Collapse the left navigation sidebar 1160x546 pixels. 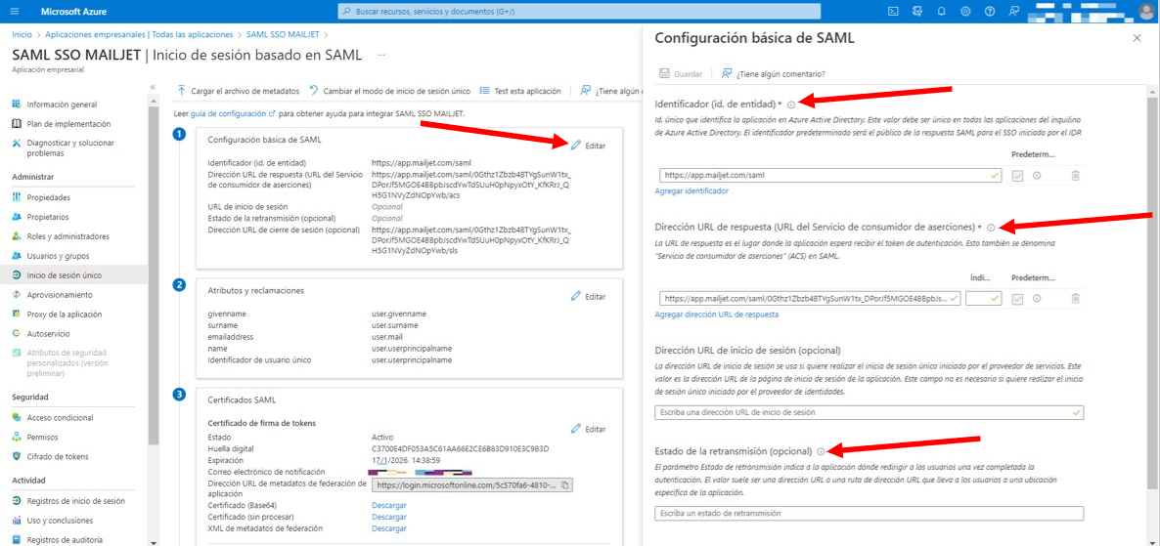[154, 87]
